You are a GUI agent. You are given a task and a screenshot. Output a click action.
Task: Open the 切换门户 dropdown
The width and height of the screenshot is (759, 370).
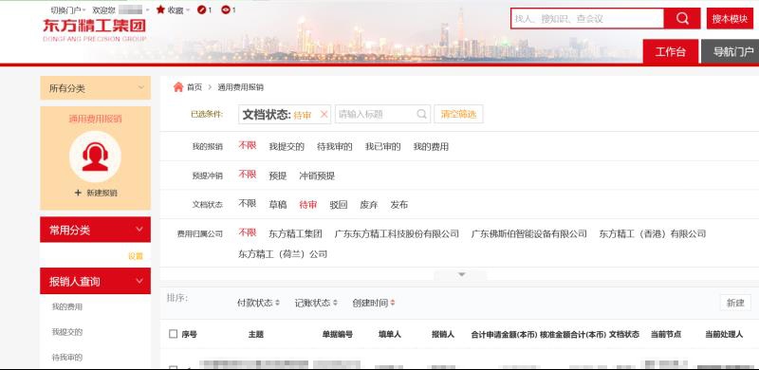67,9
